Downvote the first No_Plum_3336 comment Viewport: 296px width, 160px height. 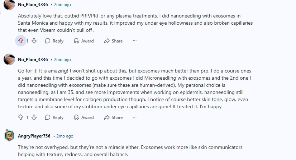pos(34,41)
